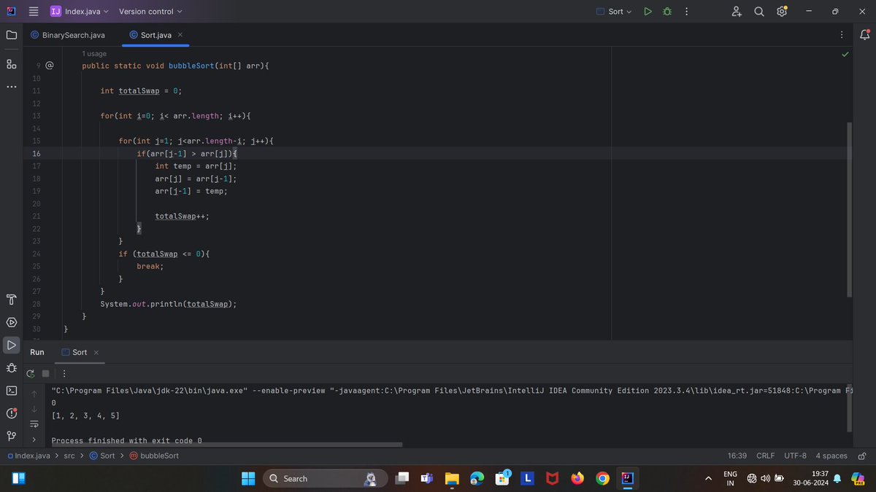Open Google Chrome from the taskbar

[602, 479]
